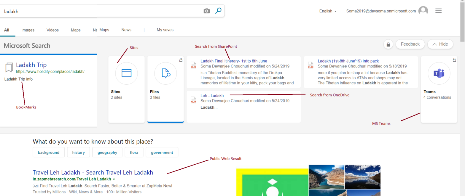
Task: Click the lock icon beside Feedback
Action: pyautogui.click(x=388, y=44)
